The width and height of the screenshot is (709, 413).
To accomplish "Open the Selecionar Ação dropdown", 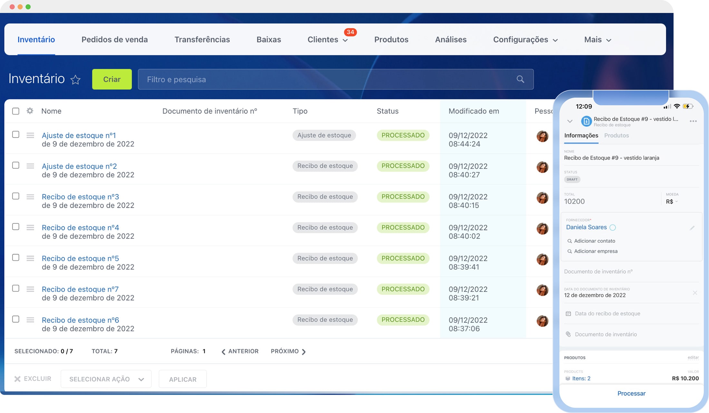I will pyautogui.click(x=106, y=379).
